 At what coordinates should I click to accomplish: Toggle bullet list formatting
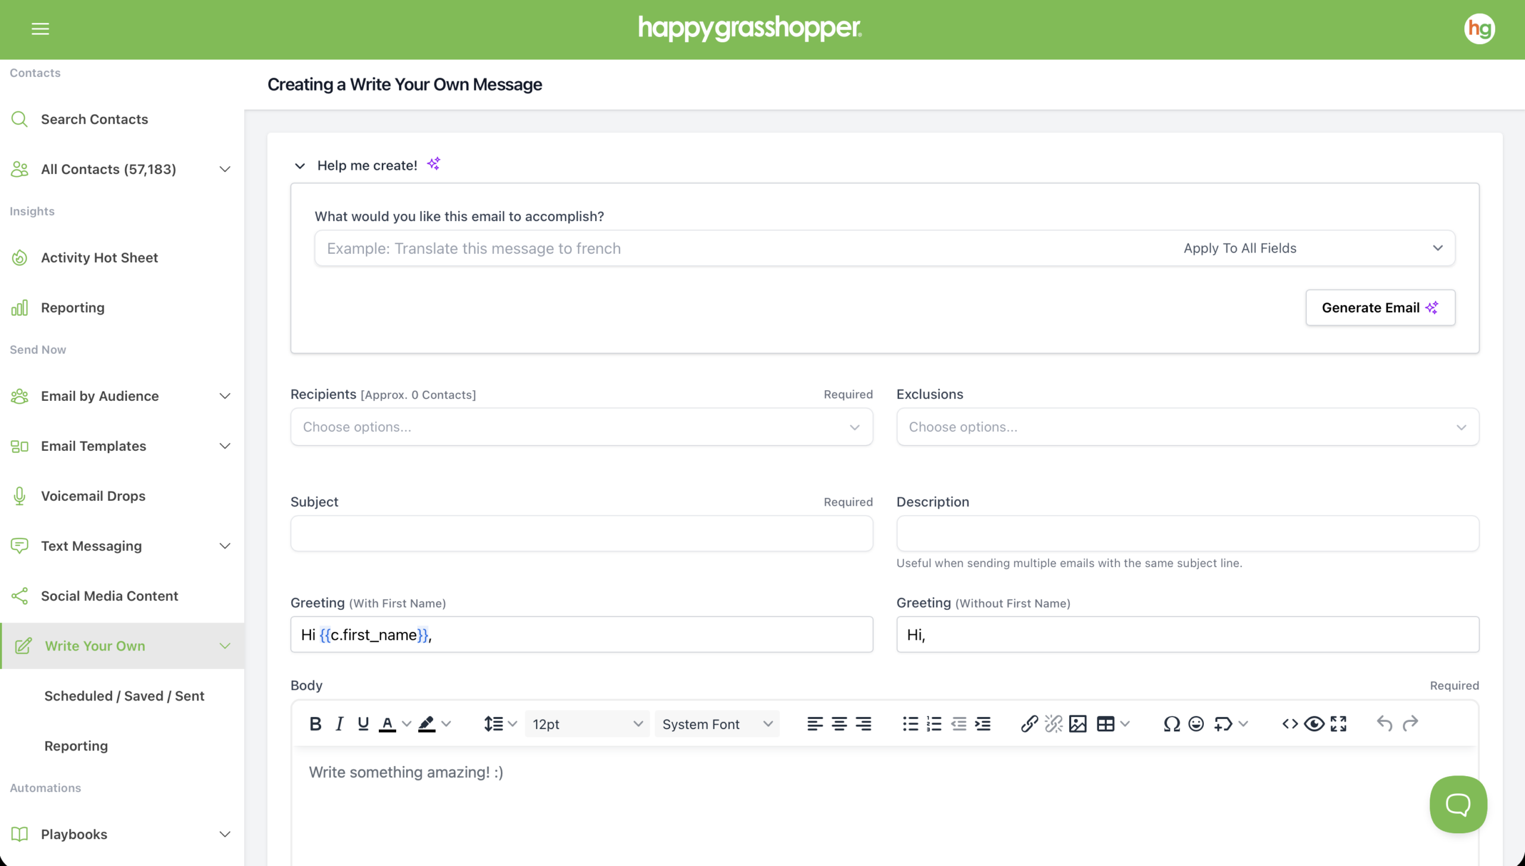coord(910,724)
